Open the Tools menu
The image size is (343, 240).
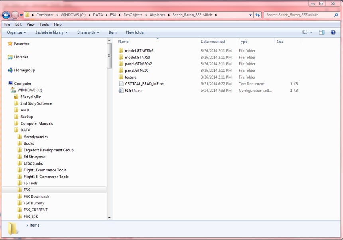tap(44, 24)
